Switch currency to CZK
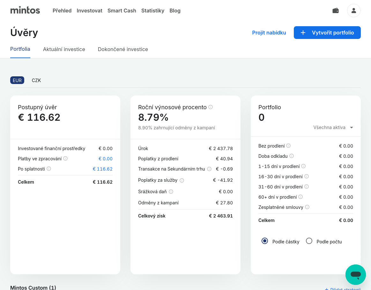 pos(36,80)
